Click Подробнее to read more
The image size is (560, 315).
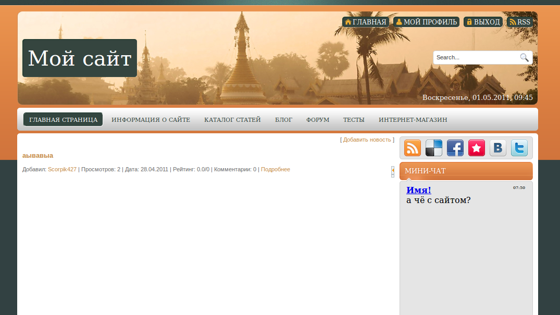click(275, 169)
